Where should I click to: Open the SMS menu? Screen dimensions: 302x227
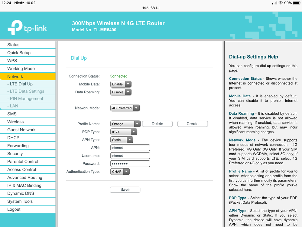click(28, 114)
